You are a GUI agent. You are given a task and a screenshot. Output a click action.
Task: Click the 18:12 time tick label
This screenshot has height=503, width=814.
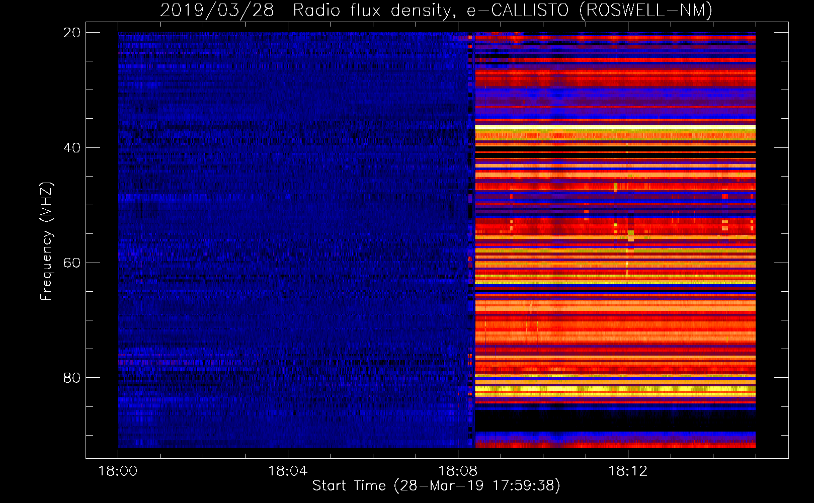[628, 471]
